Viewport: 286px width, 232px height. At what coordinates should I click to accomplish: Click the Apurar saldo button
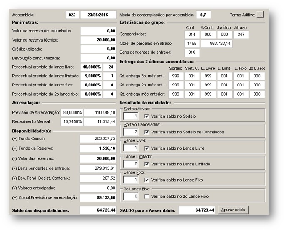[233, 210]
